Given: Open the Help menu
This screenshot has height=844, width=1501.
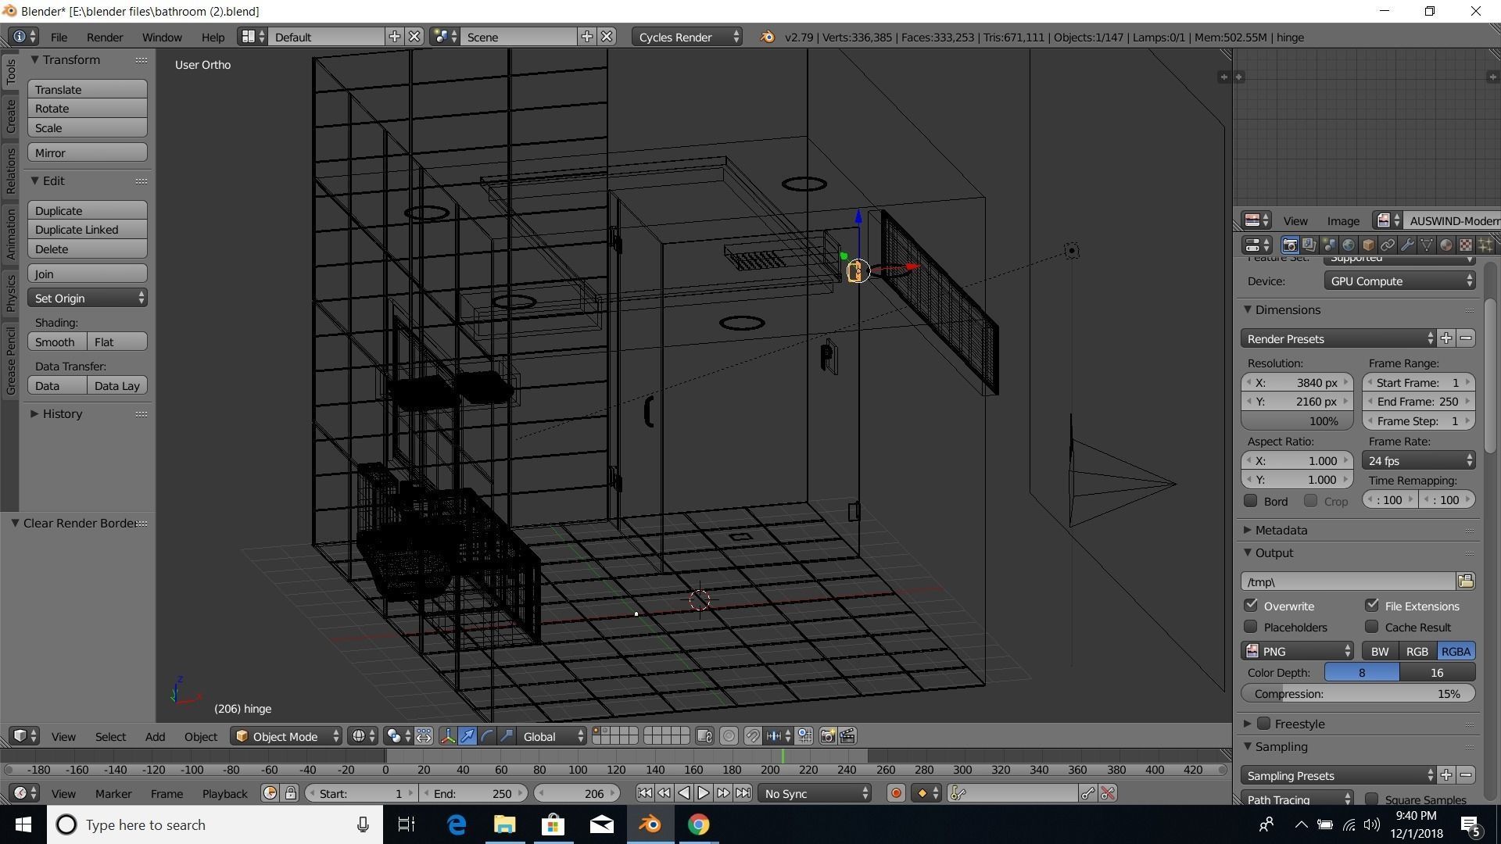Looking at the screenshot, I should point(213,37).
